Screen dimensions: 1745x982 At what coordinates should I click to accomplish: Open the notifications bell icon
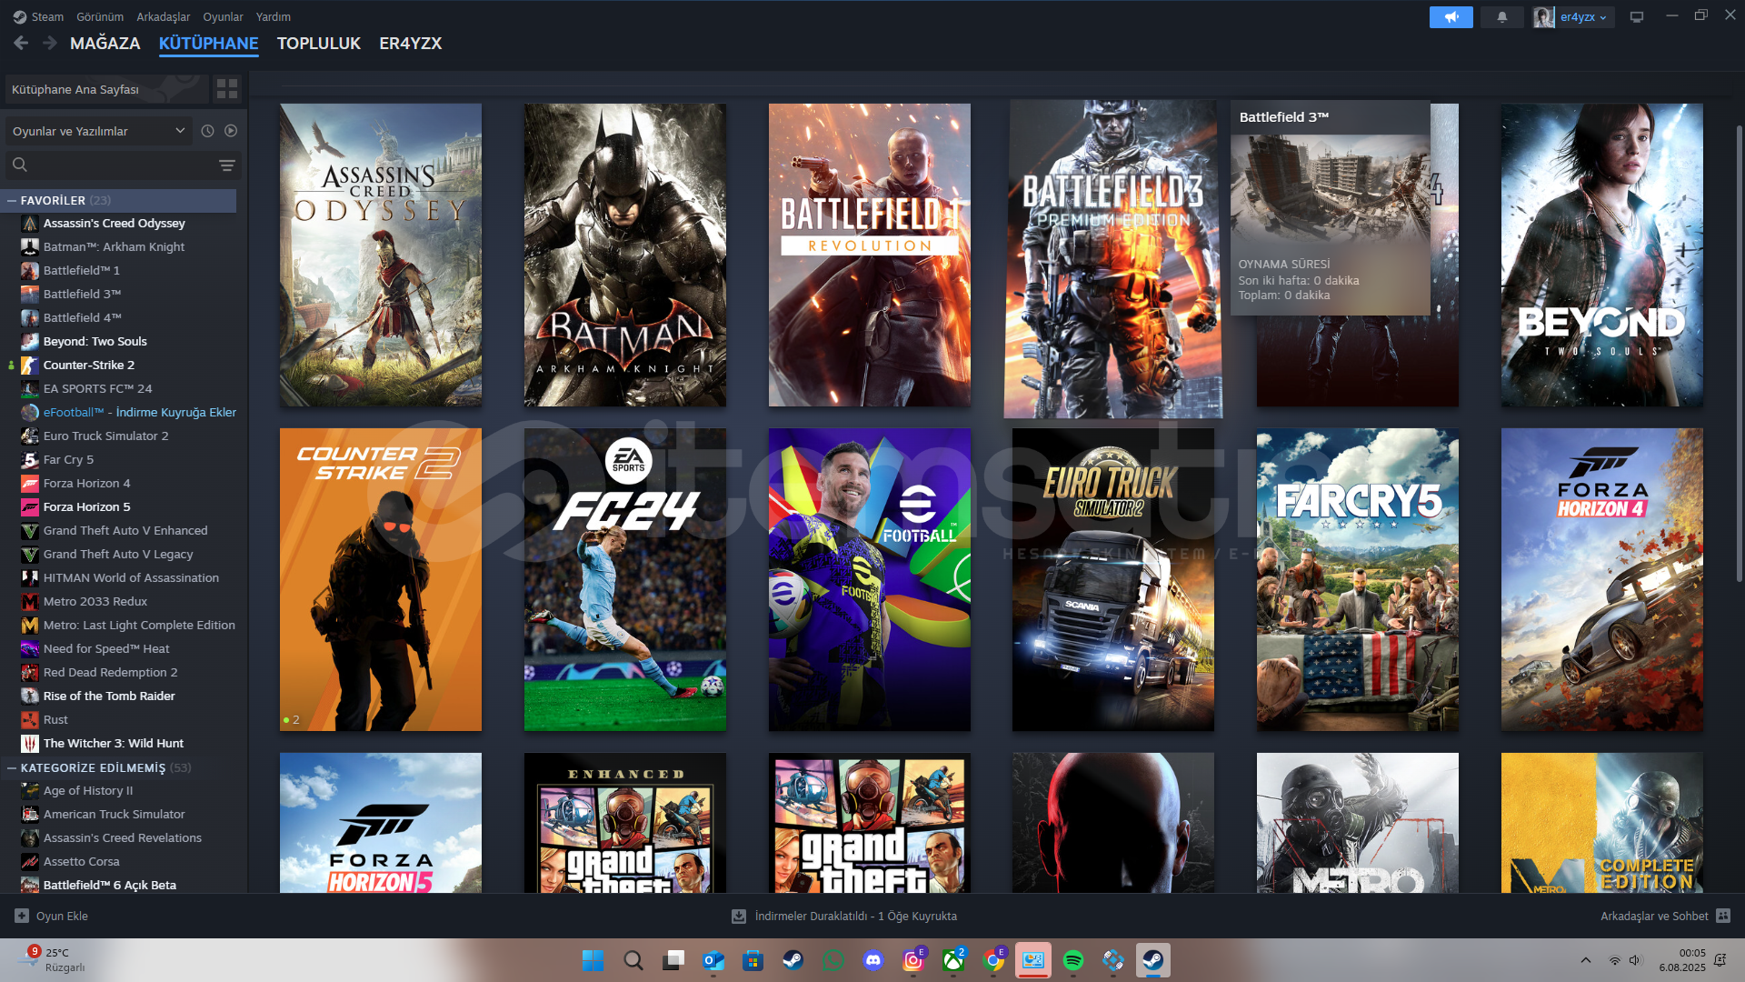1501,16
